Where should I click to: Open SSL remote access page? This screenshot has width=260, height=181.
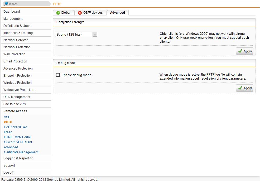pos(7,117)
